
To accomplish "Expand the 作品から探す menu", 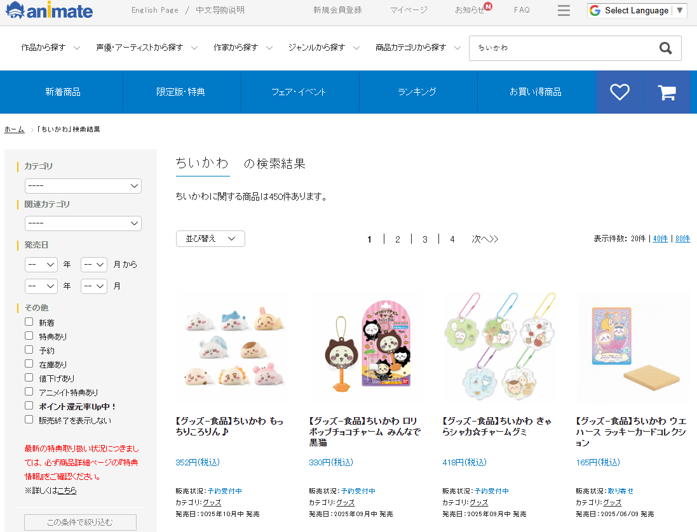I will [51, 48].
